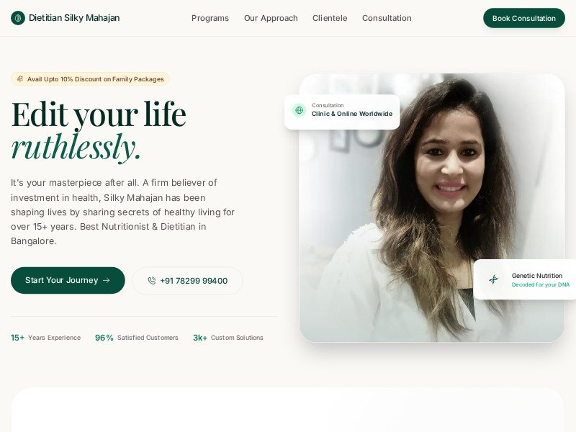Go to Our Approach section
Screen dimensions: 576x432
click(x=271, y=18)
